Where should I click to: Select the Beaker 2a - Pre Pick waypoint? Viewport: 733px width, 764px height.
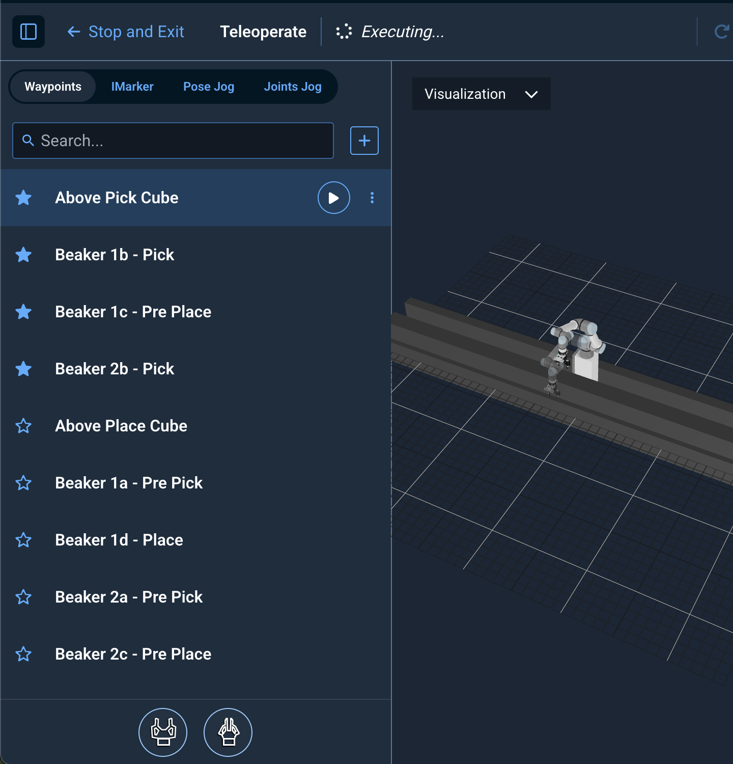(x=195, y=597)
